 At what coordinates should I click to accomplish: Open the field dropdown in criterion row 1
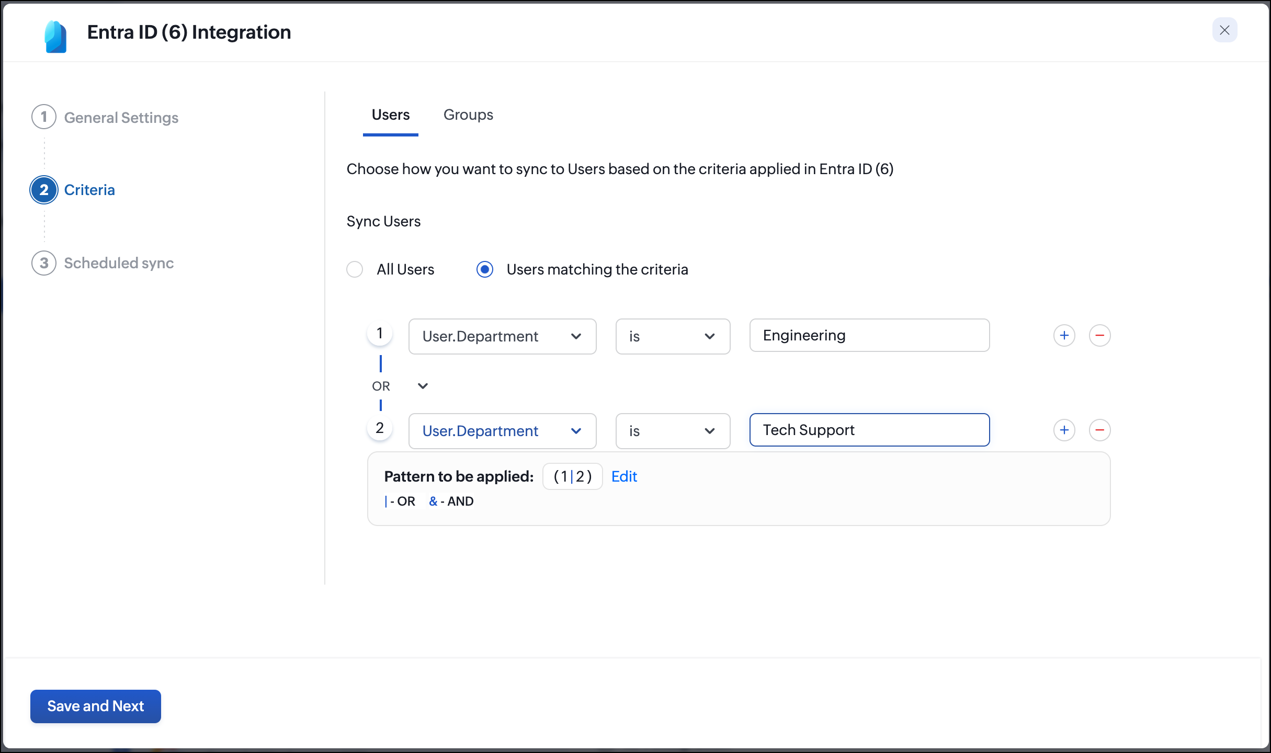(502, 336)
